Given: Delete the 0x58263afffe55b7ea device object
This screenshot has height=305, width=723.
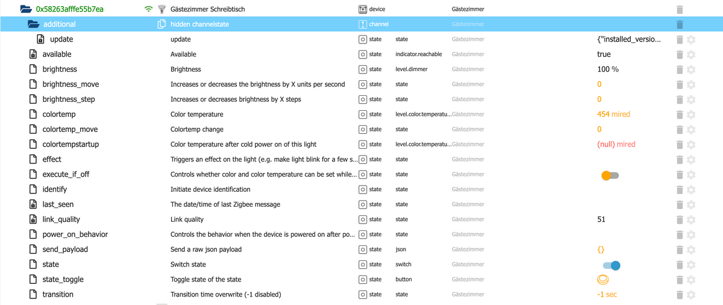Looking at the screenshot, I should point(680,10).
